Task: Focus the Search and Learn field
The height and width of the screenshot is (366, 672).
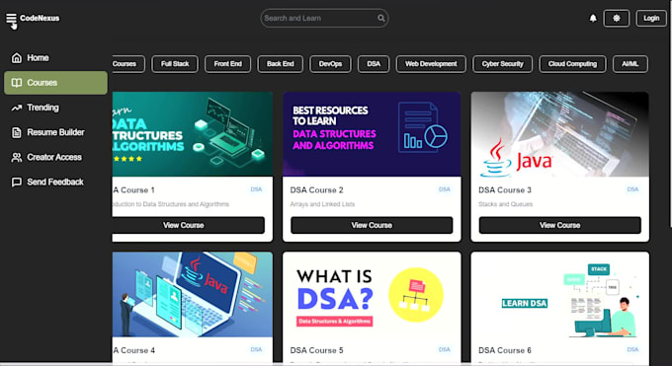Action: pyautogui.click(x=324, y=18)
